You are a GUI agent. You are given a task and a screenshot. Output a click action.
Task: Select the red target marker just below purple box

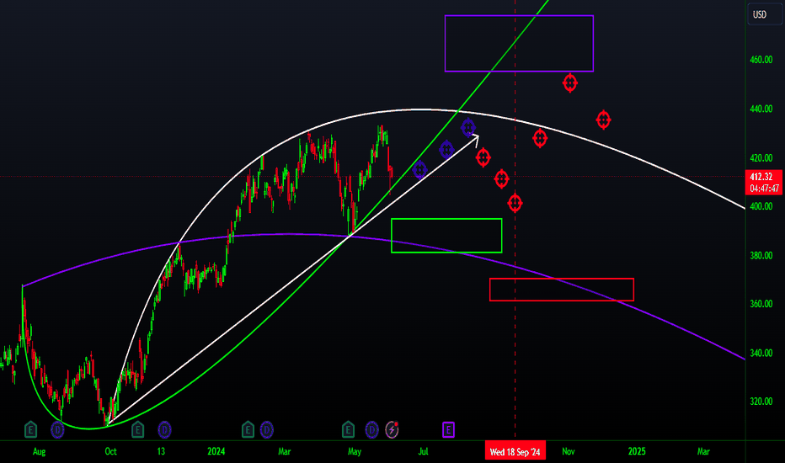(x=569, y=82)
